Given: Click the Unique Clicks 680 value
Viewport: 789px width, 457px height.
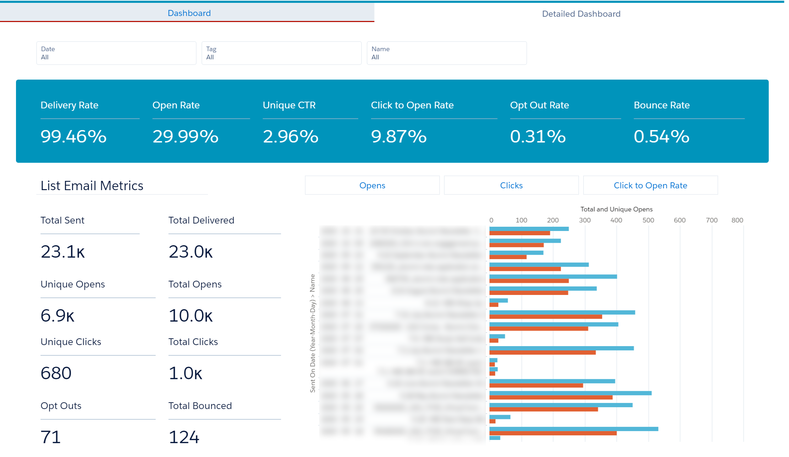Looking at the screenshot, I should tap(56, 373).
